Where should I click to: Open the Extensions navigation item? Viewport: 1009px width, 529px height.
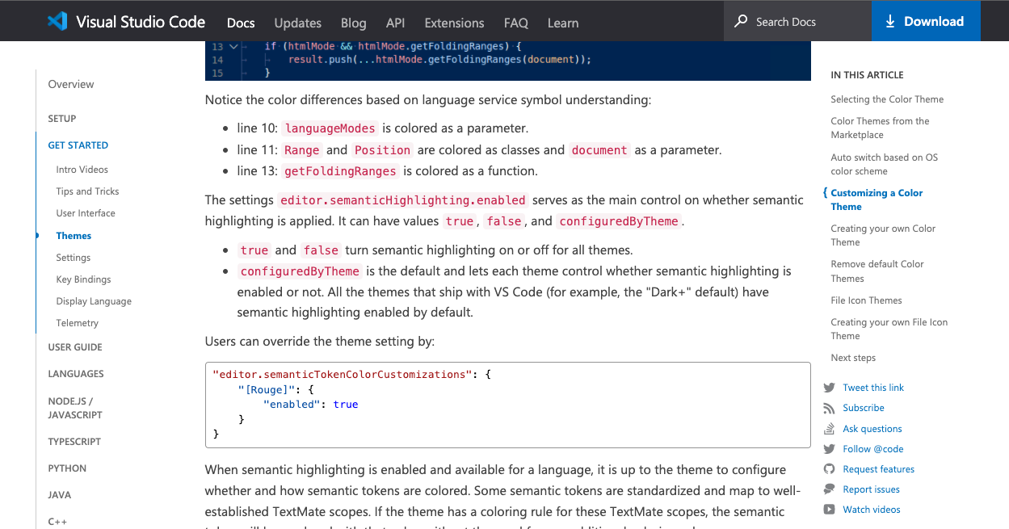454,23
